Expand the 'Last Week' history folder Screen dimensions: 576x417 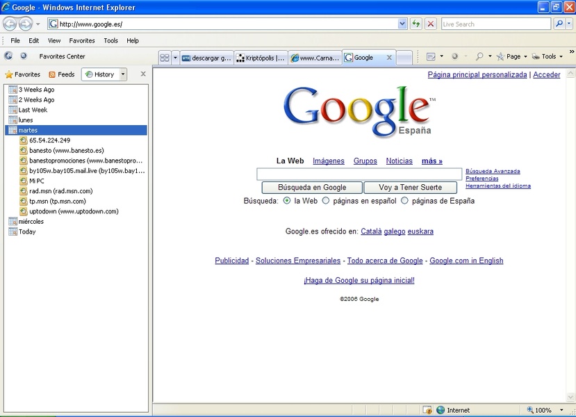pos(33,110)
